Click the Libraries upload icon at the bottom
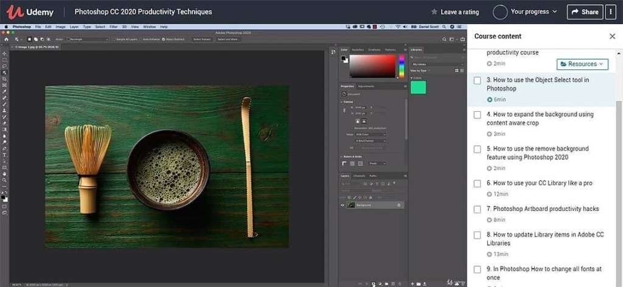 point(425,284)
